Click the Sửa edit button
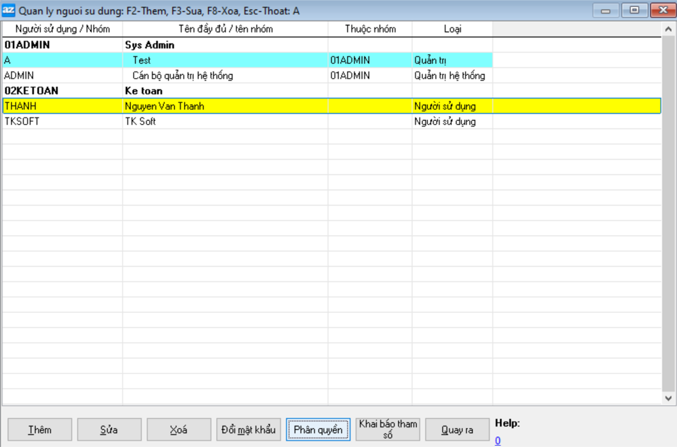Screen dimensions: 677x447 click(x=109, y=430)
